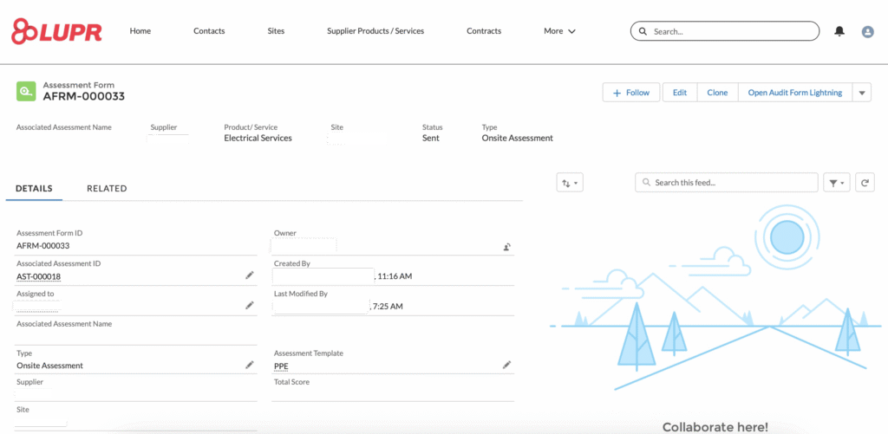Click the Search this feed field
The width and height of the screenshot is (888, 434).
tap(727, 183)
